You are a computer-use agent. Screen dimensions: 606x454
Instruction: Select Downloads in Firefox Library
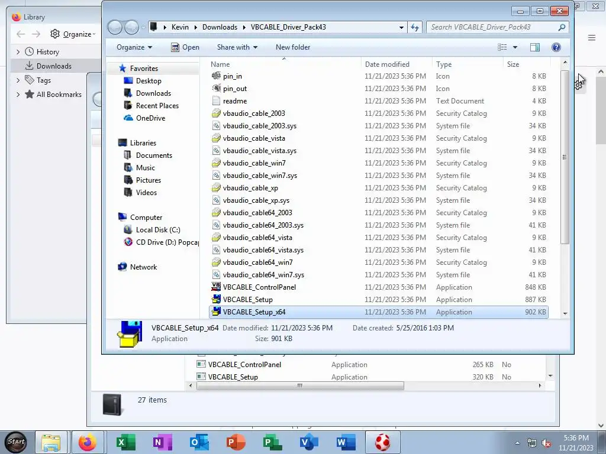coord(54,66)
